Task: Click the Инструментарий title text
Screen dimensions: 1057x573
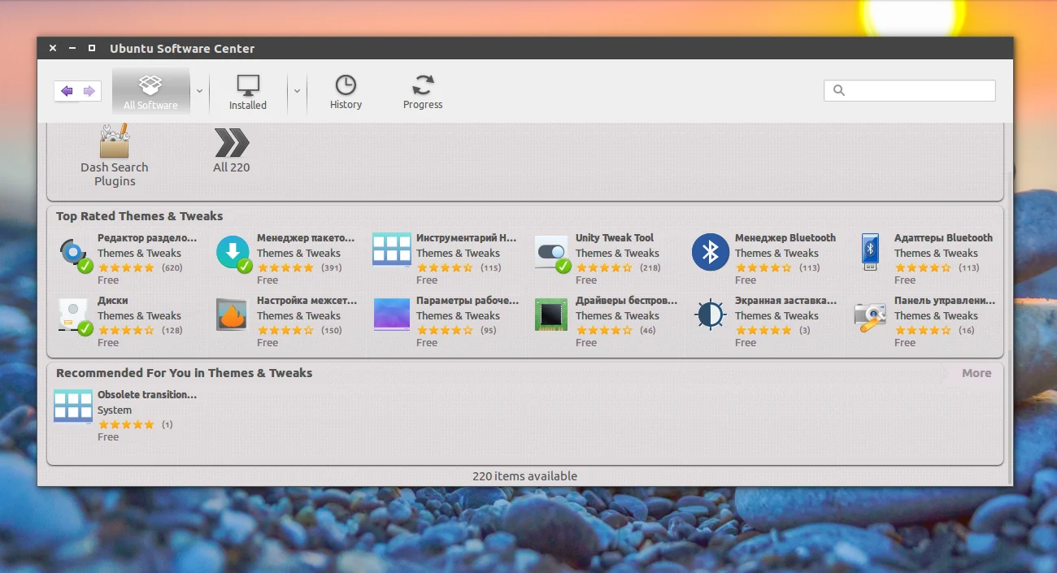Action: (x=467, y=238)
